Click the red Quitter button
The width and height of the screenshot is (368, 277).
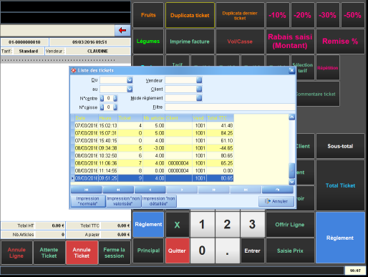177,251
